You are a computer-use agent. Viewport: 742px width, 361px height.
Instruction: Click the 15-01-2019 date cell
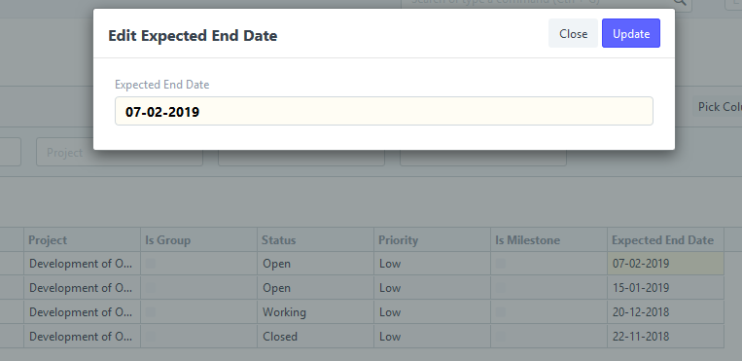click(666, 288)
